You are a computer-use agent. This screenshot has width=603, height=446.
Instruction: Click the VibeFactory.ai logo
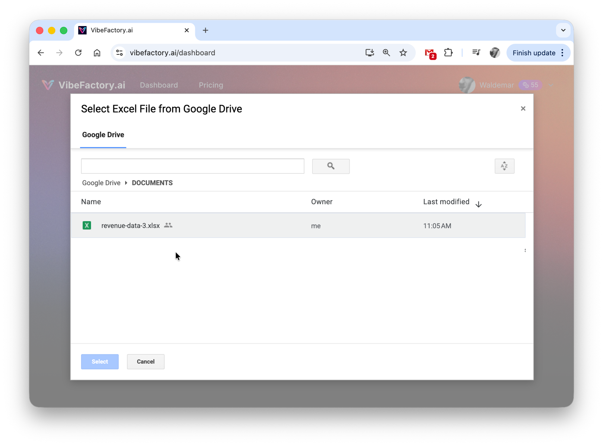pos(83,85)
